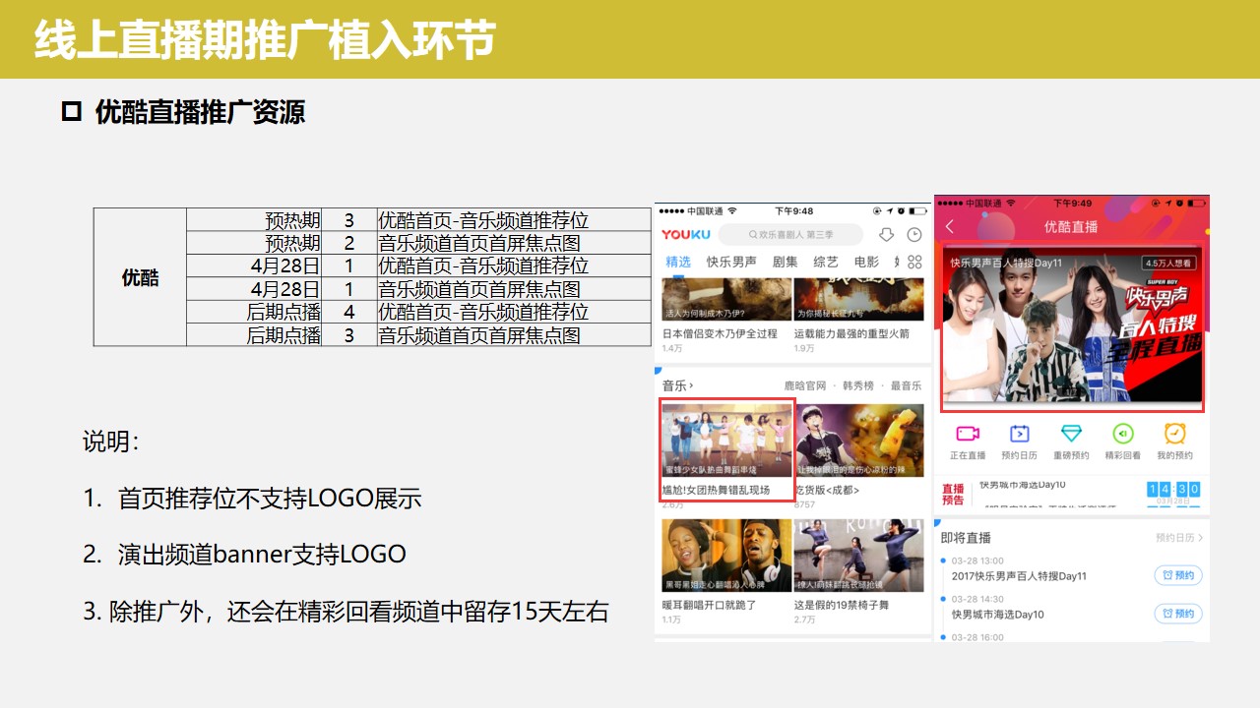The height and width of the screenshot is (708, 1260).
Task: Open the 最音乐 link
Action: (907, 385)
